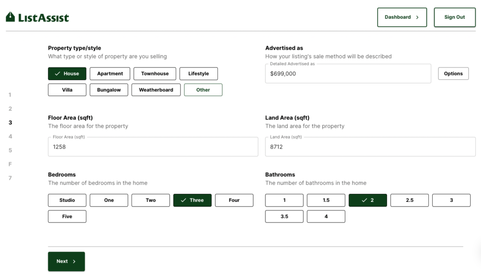Viewport: 481px width, 274px height.
Task: Jump to step 5 in sidebar
Action: pos(10,150)
